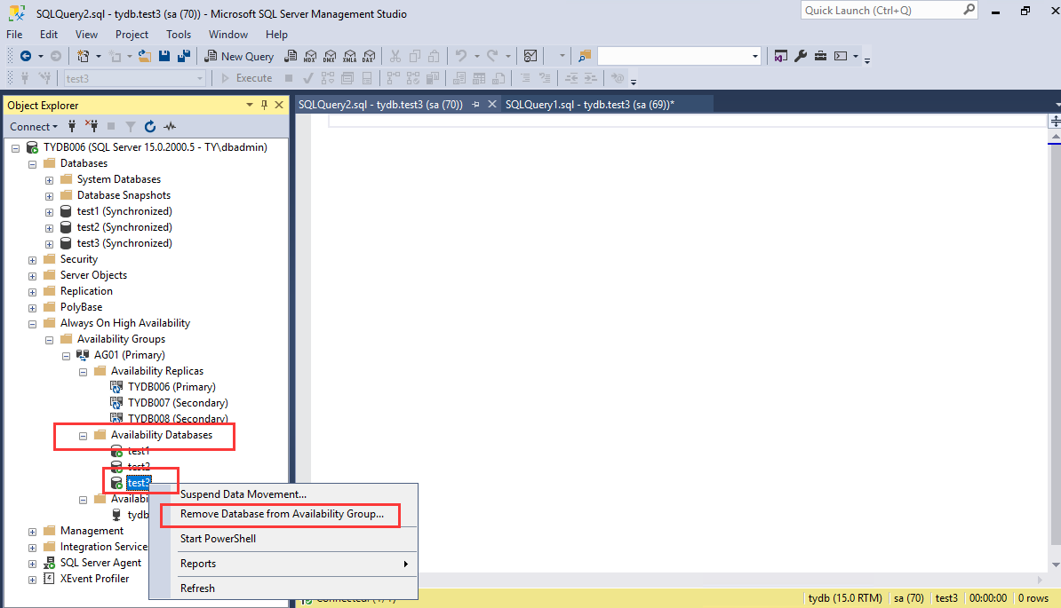Image resolution: width=1061 pixels, height=608 pixels.
Task: Click the Quick Launch search magnifier
Action: pyautogui.click(x=969, y=10)
